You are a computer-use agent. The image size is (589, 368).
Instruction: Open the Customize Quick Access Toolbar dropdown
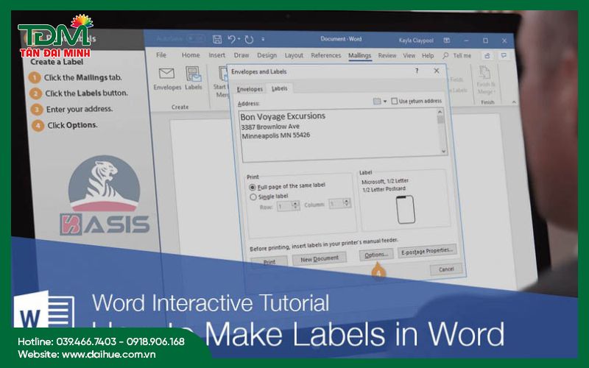[x=264, y=40]
